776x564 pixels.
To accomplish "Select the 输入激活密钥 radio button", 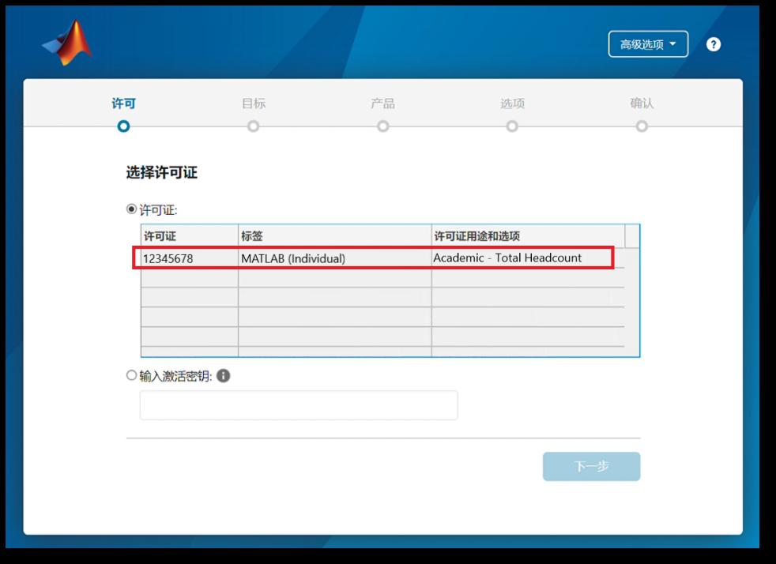I will coord(132,376).
